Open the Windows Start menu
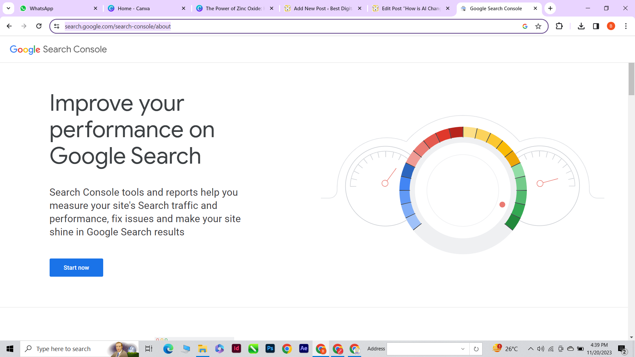The image size is (635, 357). (10, 349)
